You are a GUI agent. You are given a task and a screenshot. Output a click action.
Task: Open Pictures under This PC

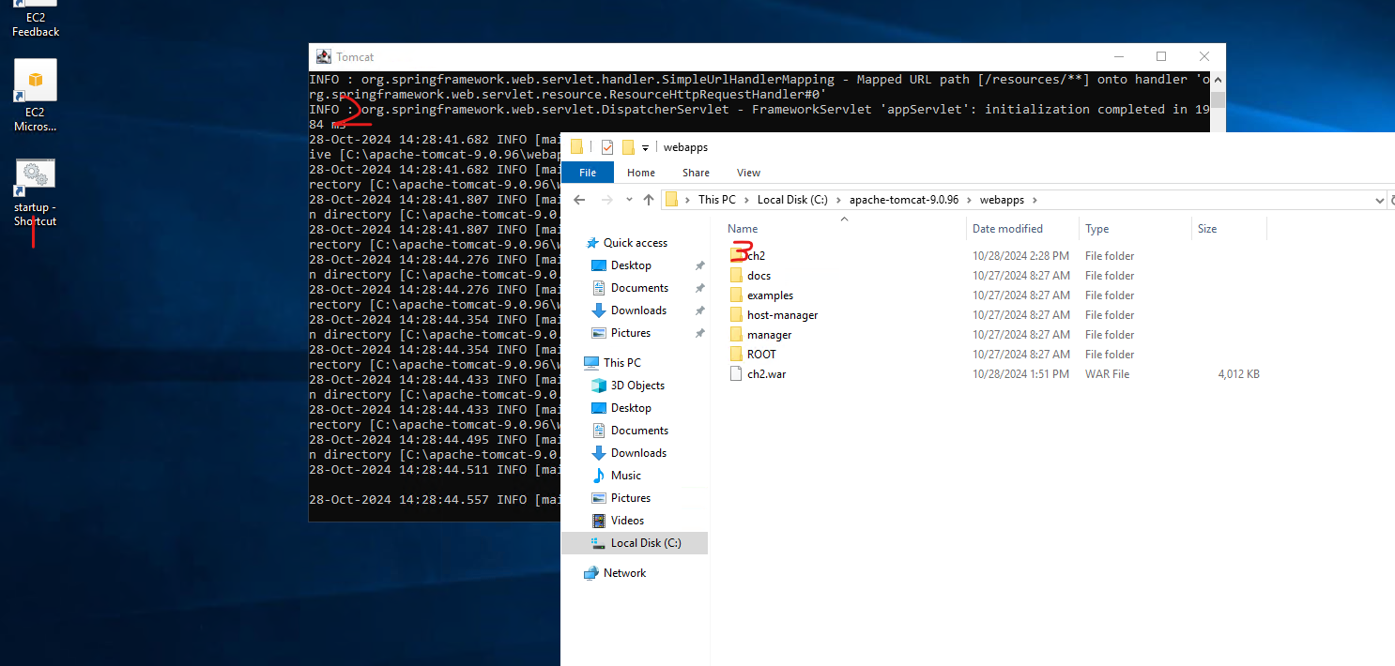[x=631, y=498]
